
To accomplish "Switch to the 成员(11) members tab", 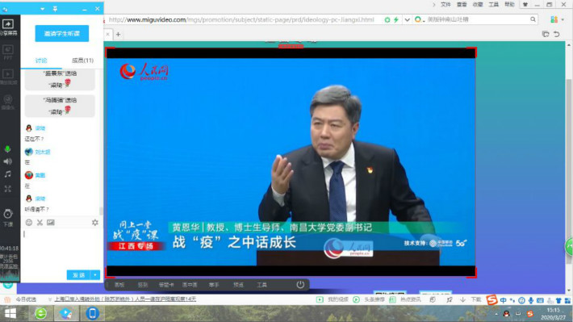I will (82, 61).
